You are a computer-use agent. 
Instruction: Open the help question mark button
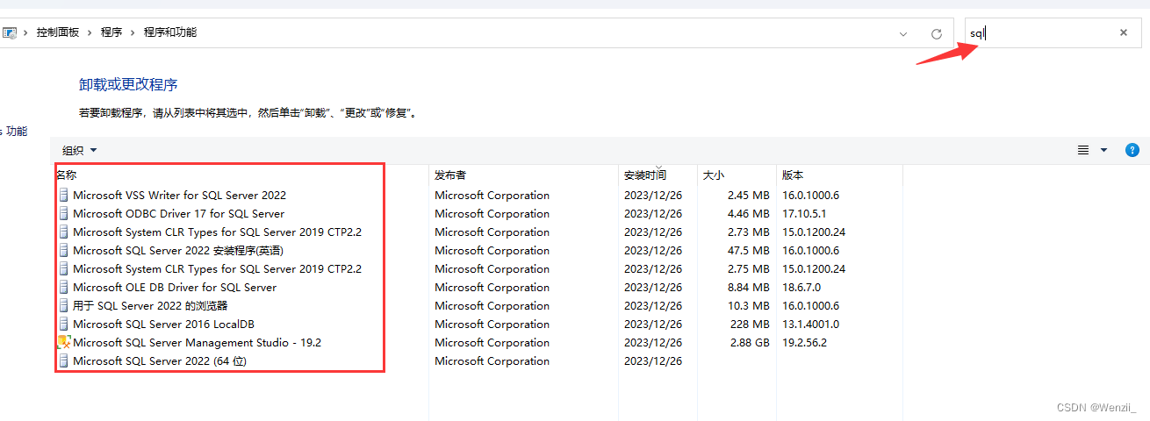[1132, 150]
